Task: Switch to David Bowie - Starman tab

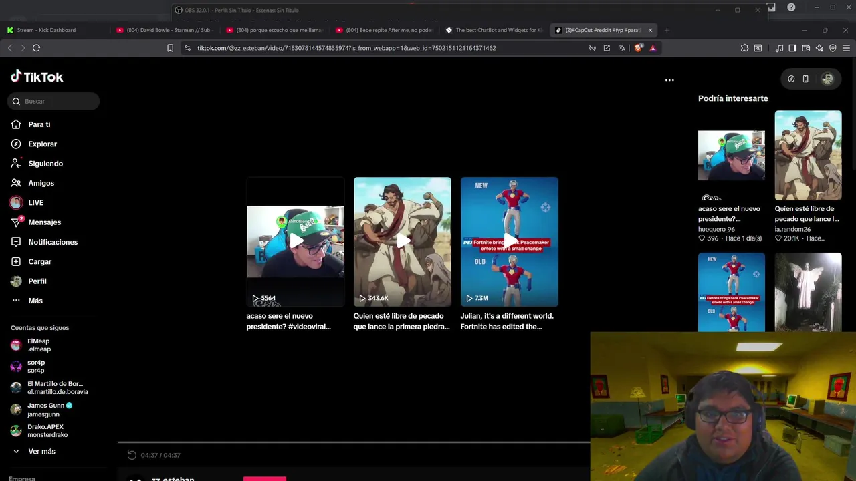Action: [165, 30]
